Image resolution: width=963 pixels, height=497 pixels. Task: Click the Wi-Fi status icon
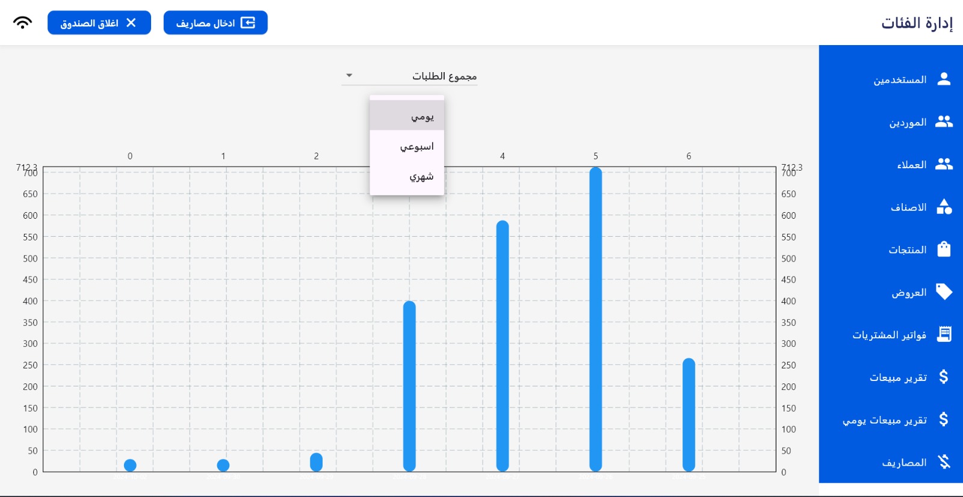[x=22, y=23]
